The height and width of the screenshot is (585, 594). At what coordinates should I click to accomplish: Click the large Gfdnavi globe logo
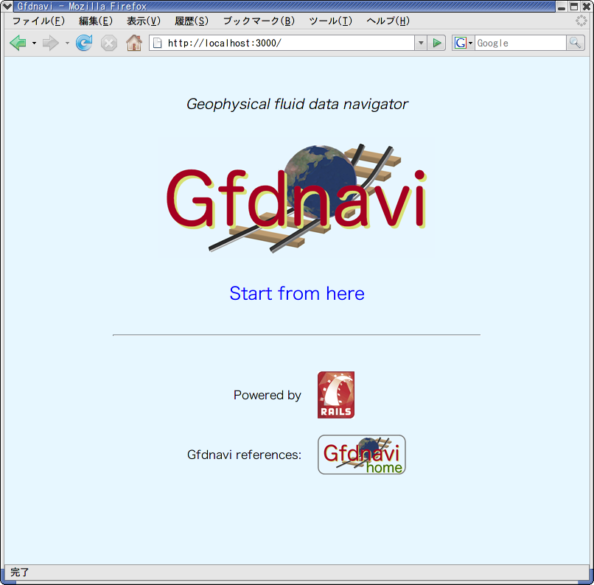[x=296, y=199]
